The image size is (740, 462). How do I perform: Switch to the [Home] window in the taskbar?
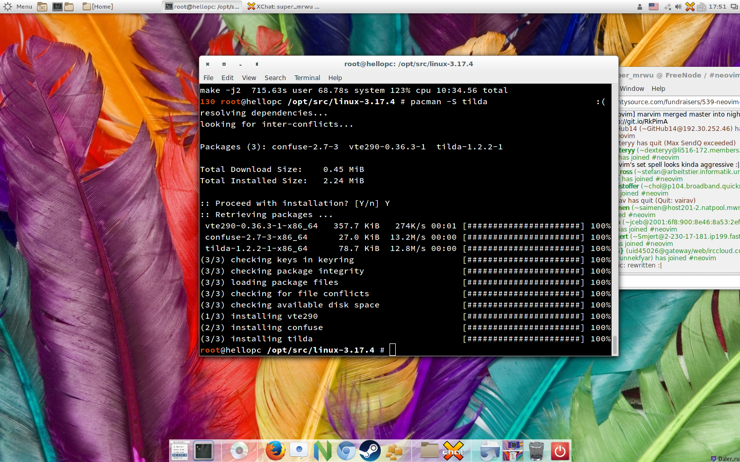(x=98, y=7)
